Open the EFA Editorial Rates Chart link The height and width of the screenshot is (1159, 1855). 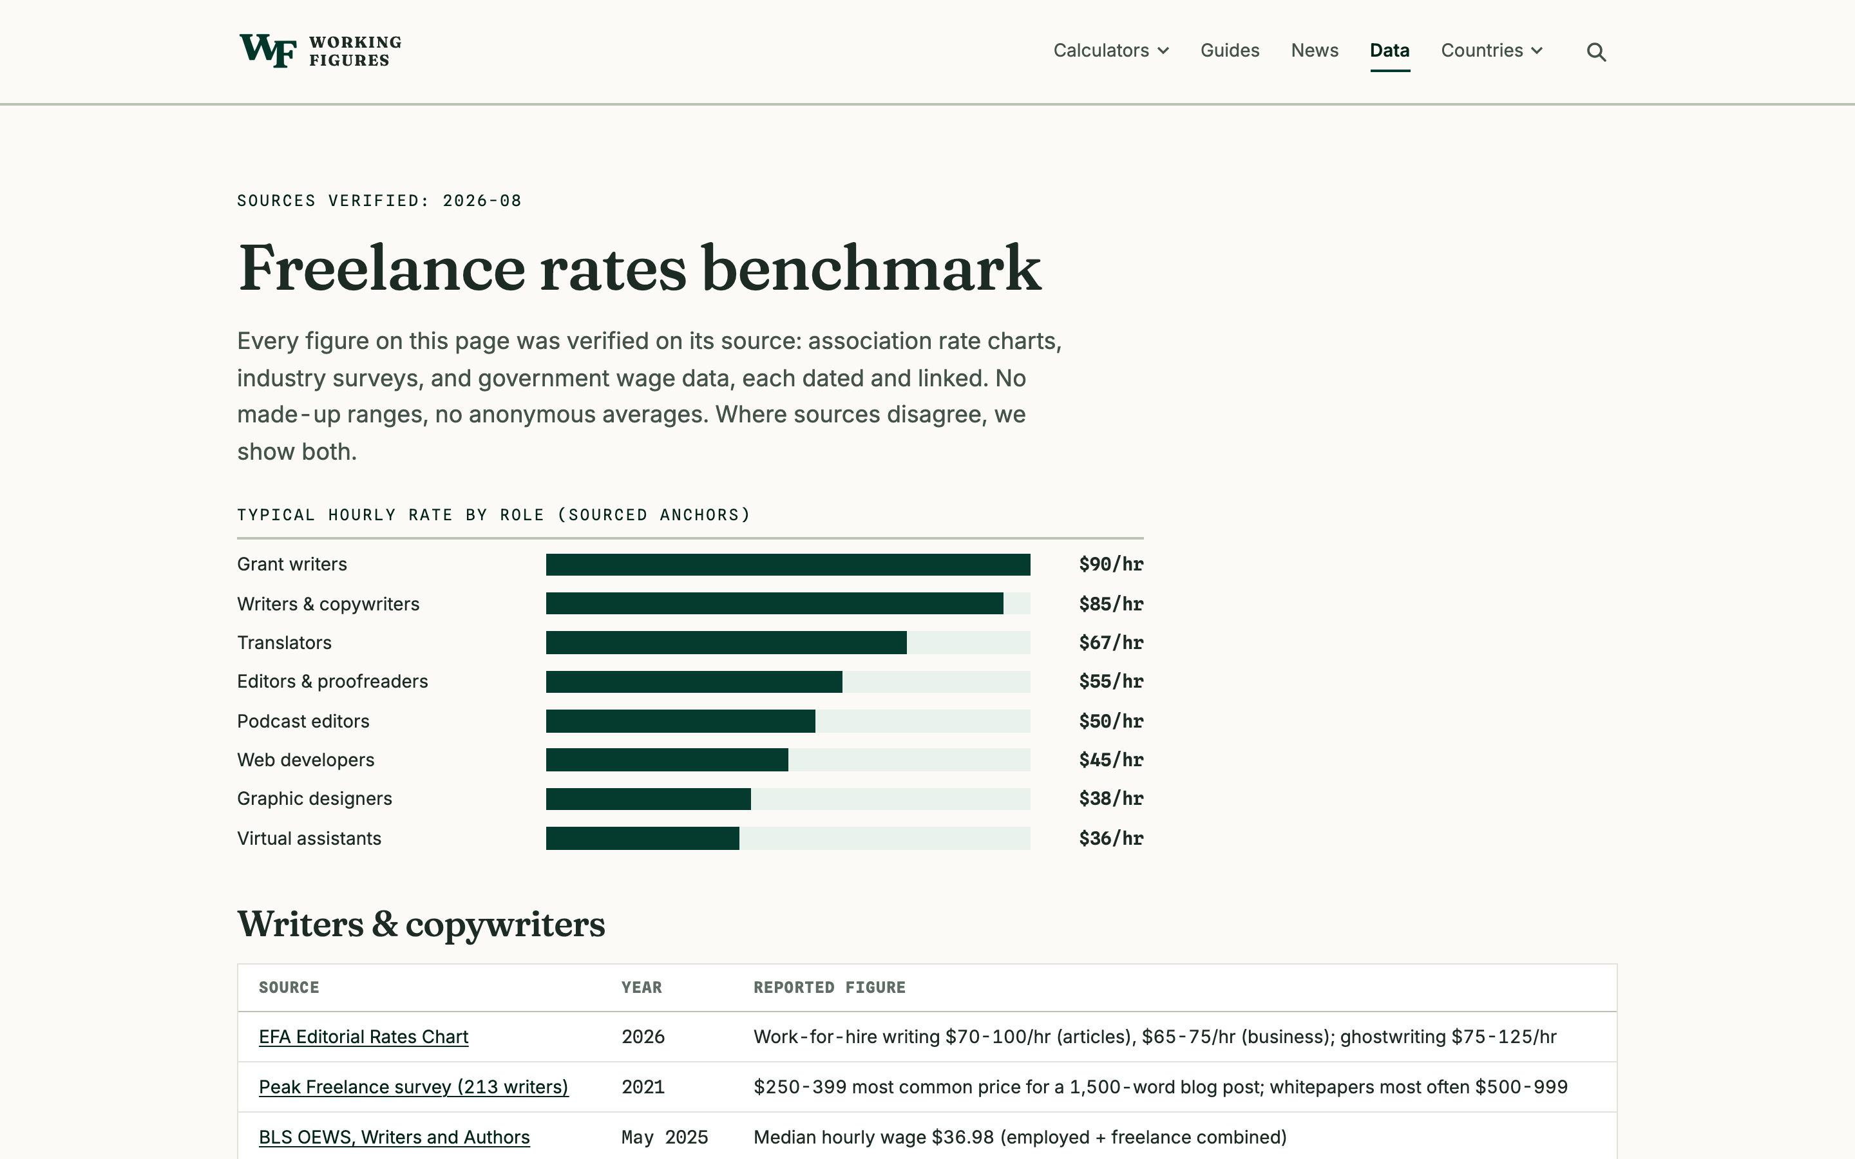pos(363,1037)
